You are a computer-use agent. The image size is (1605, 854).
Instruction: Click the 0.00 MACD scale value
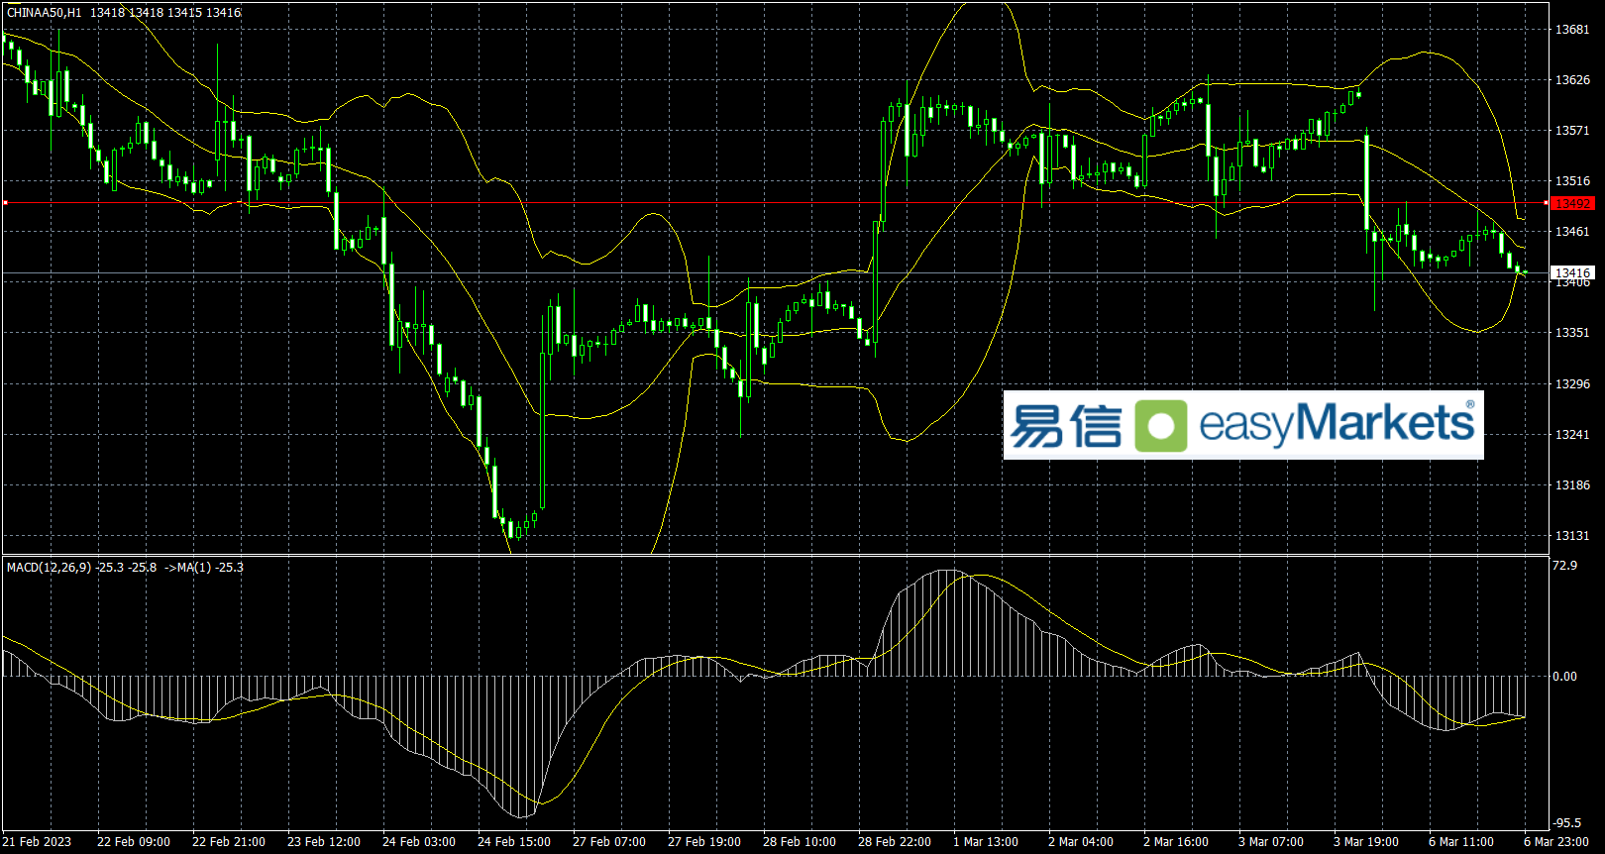1565,677
